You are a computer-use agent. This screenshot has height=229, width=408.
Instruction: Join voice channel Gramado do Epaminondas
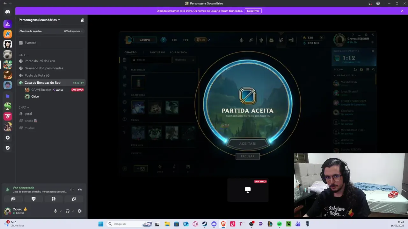click(51, 68)
